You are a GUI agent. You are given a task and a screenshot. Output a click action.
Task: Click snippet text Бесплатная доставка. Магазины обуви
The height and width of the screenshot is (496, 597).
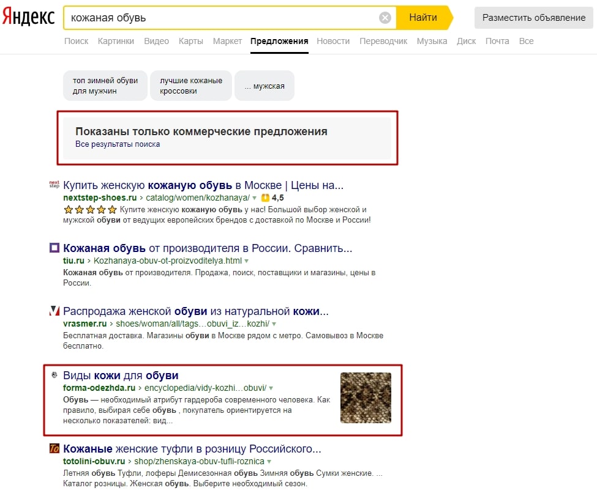tap(223, 341)
